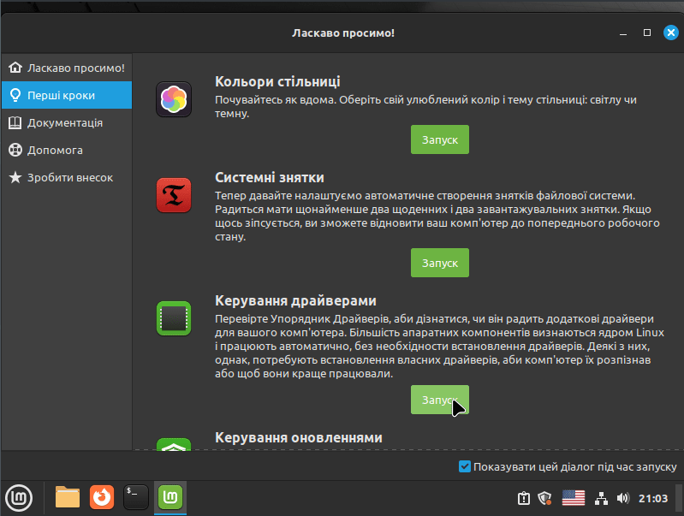Image resolution: width=684 pixels, height=516 pixels.
Task: Click the home icon beside Ласкаво просимо!
Action: tap(15, 68)
